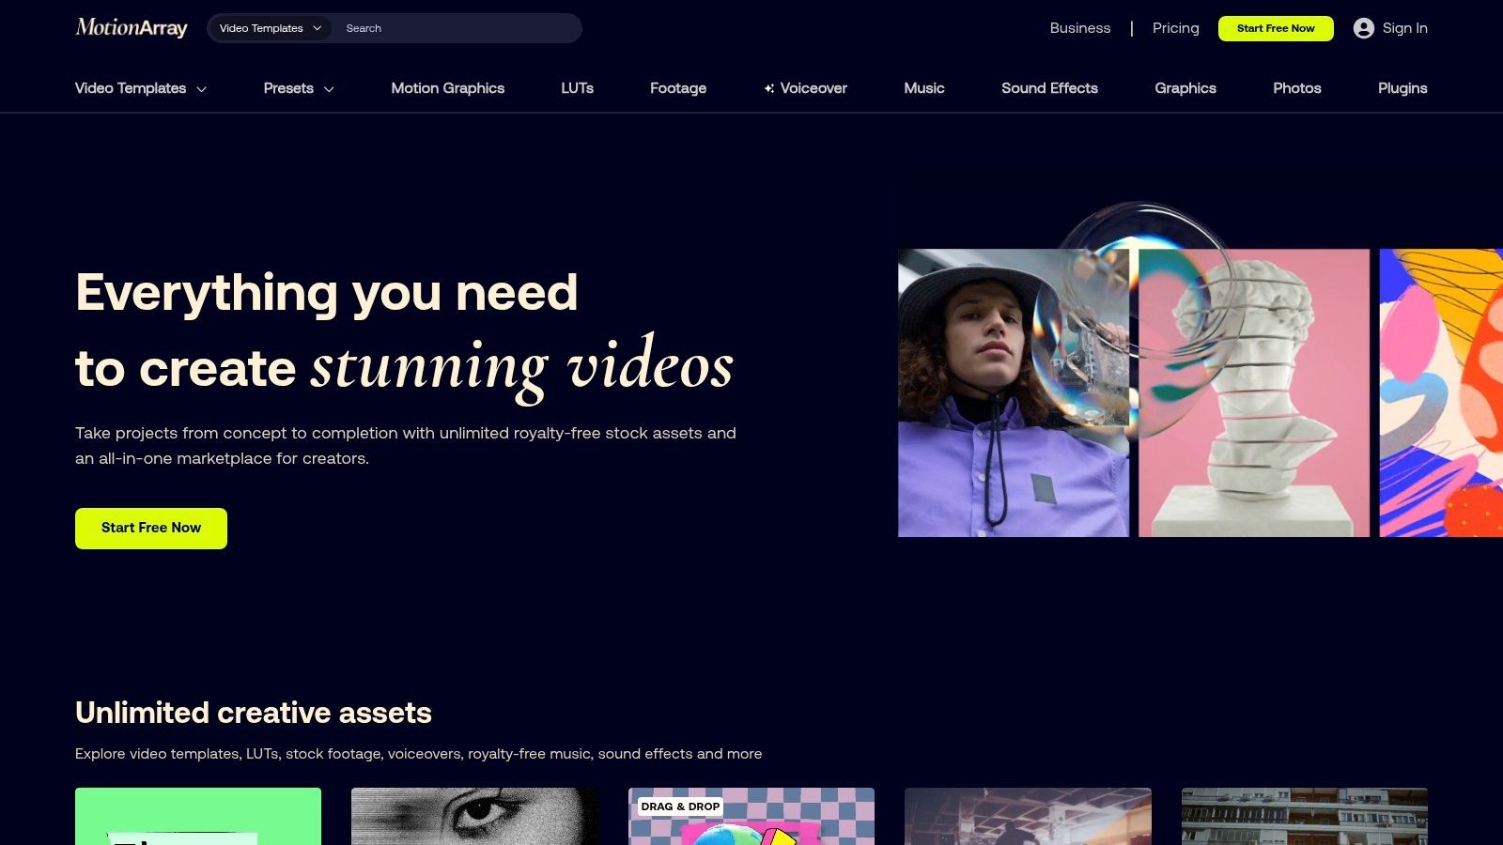Open the Plugins page

(x=1402, y=88)
